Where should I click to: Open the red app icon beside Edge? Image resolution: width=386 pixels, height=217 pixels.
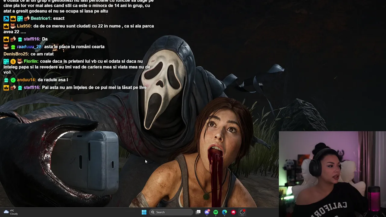click(x=233, y=212)
